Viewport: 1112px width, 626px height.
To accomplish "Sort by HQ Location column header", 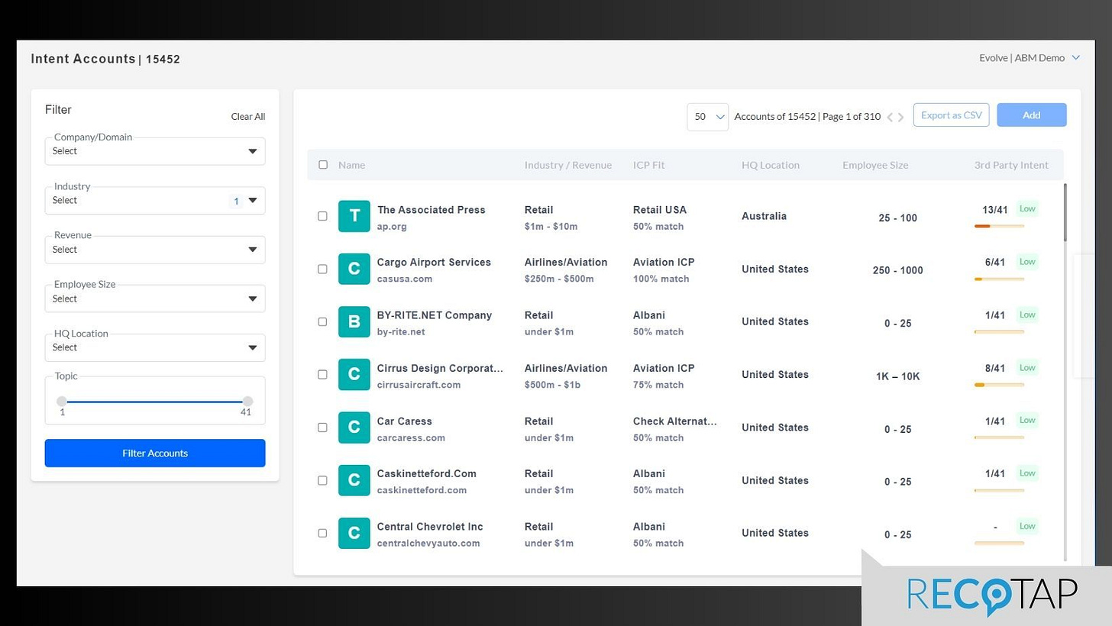I will click(x=770, y=165).
